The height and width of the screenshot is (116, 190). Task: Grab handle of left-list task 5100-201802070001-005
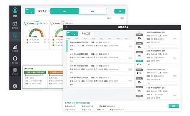point(130,81)
